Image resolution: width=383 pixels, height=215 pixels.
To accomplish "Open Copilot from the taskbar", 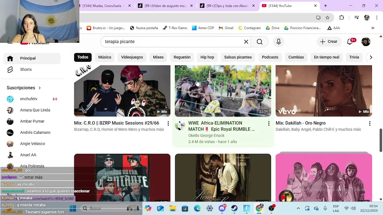I will pyautogui.click(x=148, y=208).
